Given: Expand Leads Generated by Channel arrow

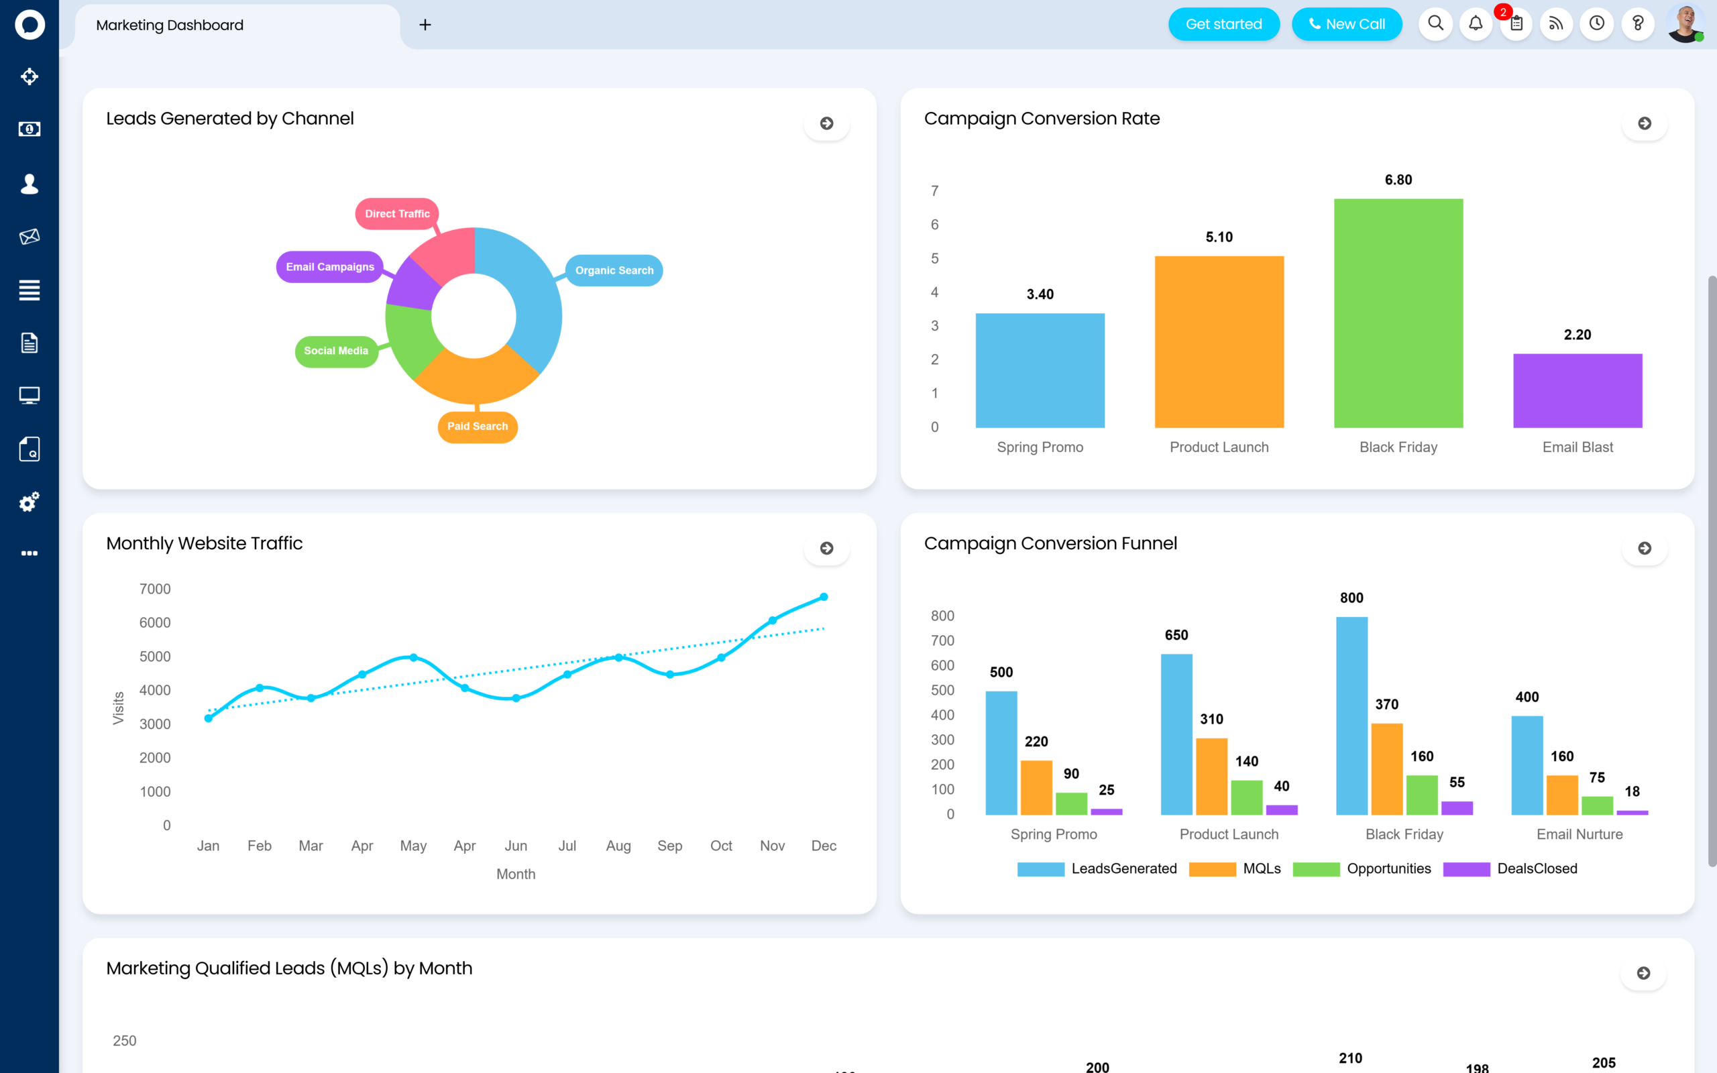Looking at the screenshot, I should 826,123.
